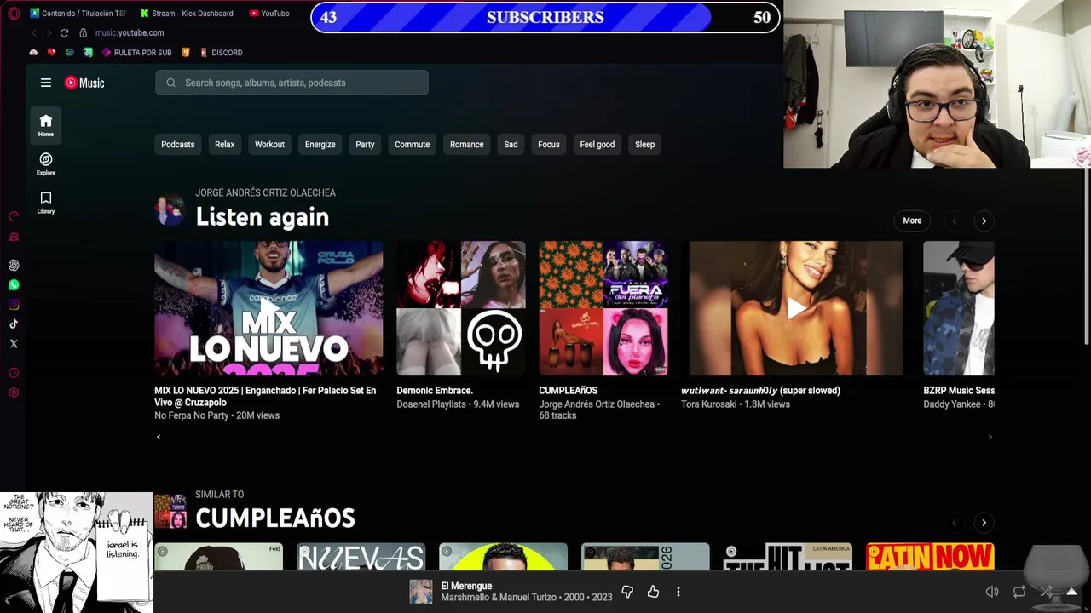
Task: Toggle shuffle in player bar
Action: pyautogui.click(x=1046, y=592)
